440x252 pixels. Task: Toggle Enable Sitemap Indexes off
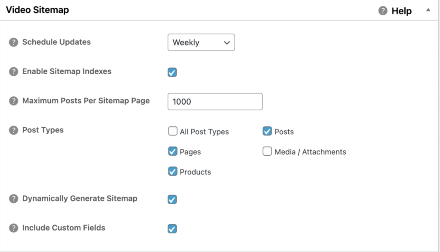pos(172,72)
